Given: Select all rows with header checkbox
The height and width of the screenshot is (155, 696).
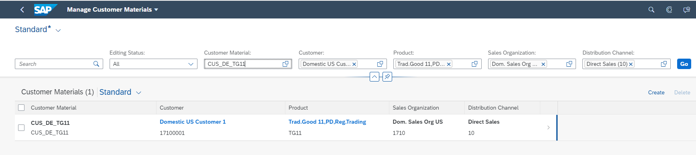Looking at the screenshot, I should tap(22, 108).
